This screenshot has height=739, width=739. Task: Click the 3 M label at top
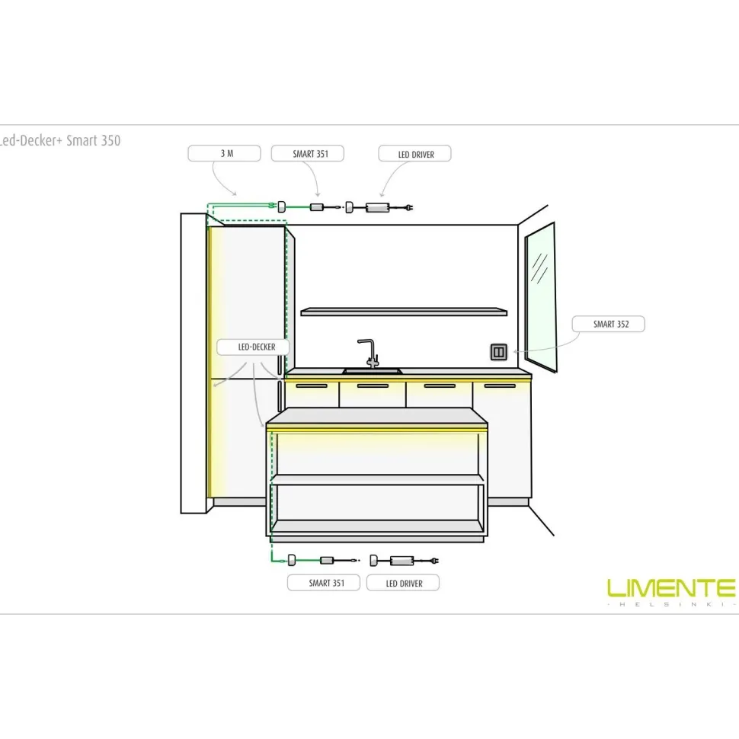coord(224,153)
